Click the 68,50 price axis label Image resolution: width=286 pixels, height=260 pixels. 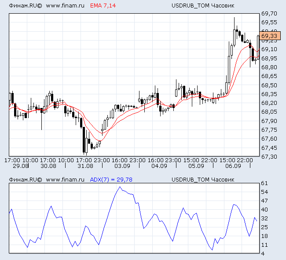click(x=269, y=85)
